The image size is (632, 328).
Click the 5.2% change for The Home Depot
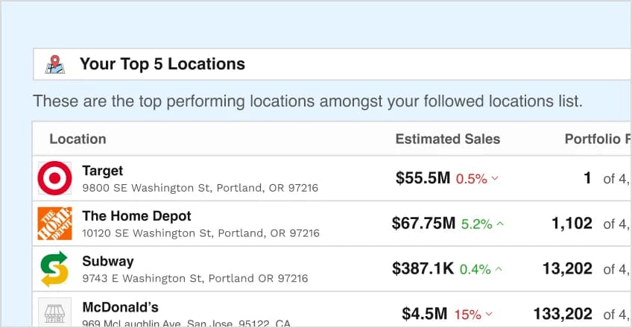pos(476,224)
